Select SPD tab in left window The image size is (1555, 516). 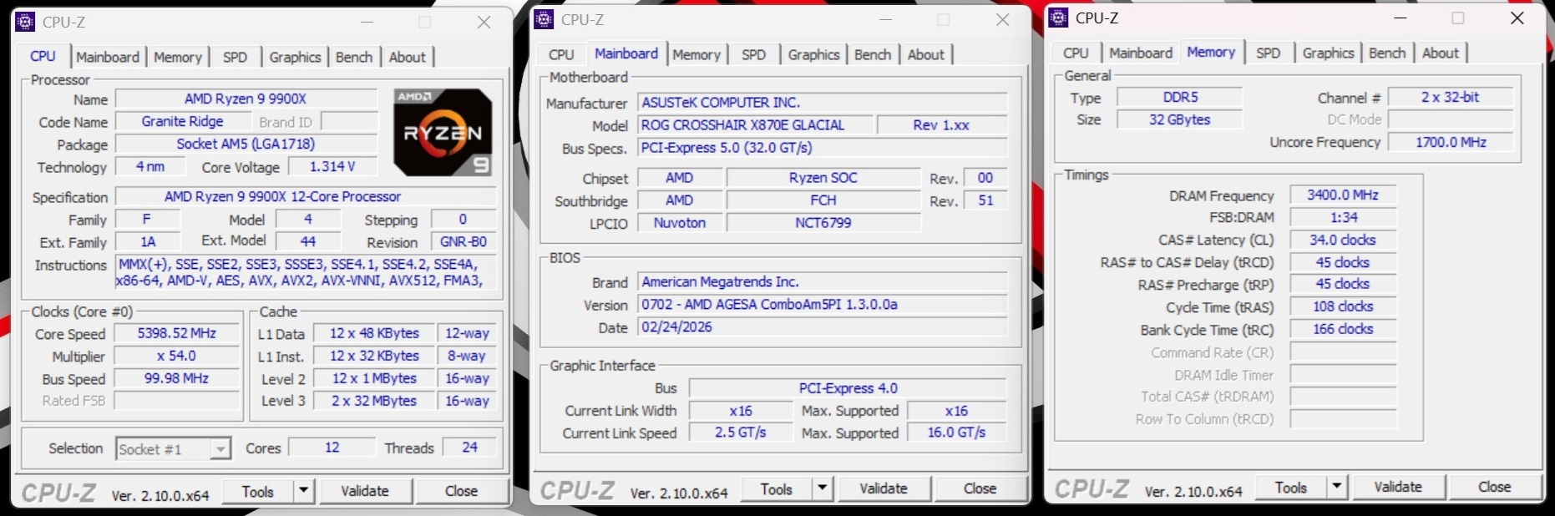pos(236,57)
